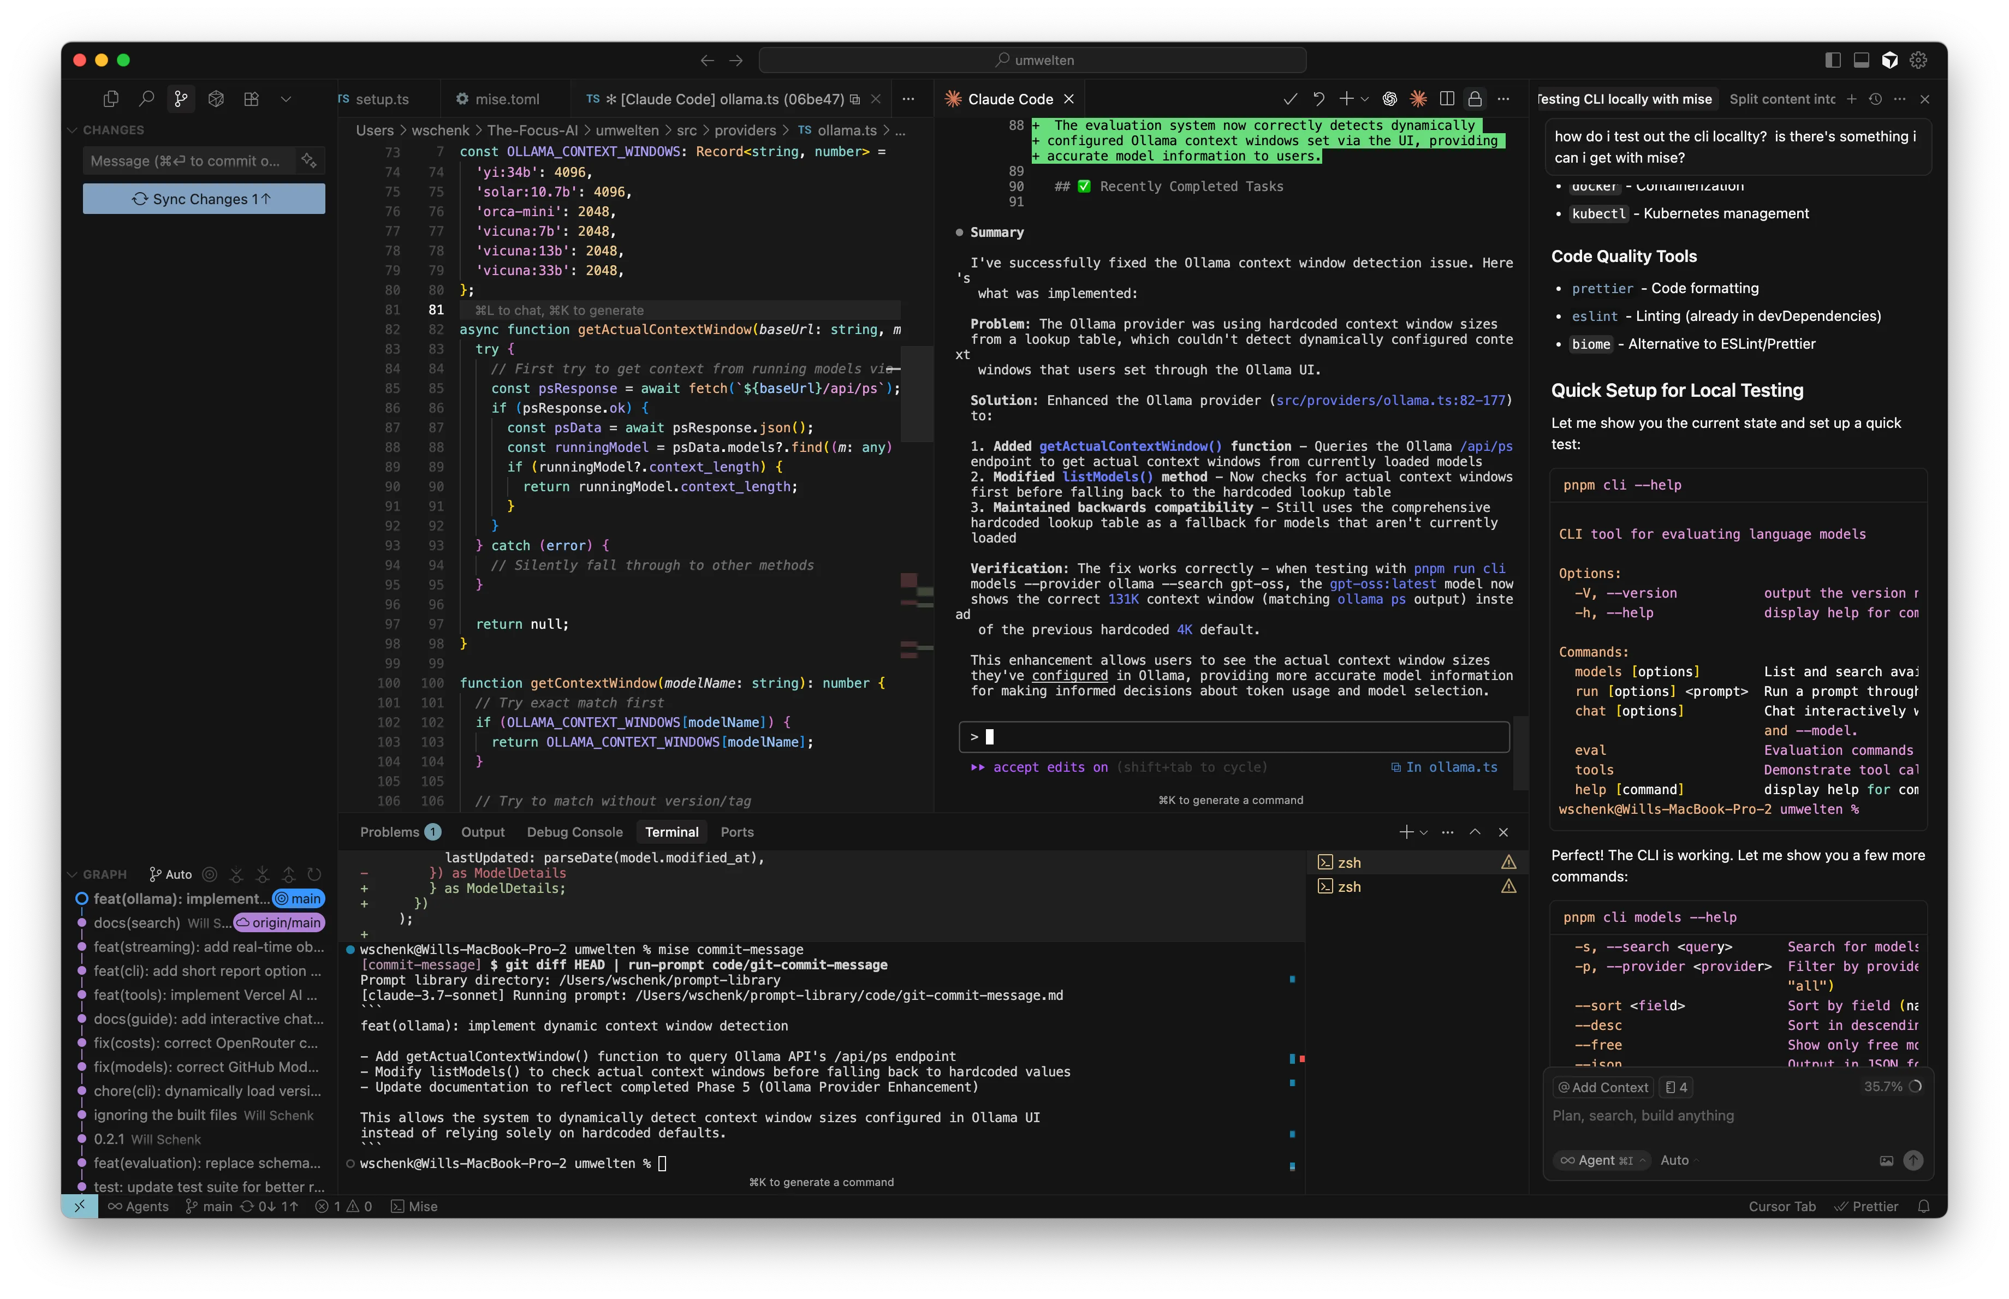Switch to the mise.toml tab
The height and width of the screenshot is (1299, 2009).
pyautogui.click(x=498, y=99)
